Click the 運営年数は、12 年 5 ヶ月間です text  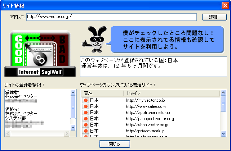(121, 66)
